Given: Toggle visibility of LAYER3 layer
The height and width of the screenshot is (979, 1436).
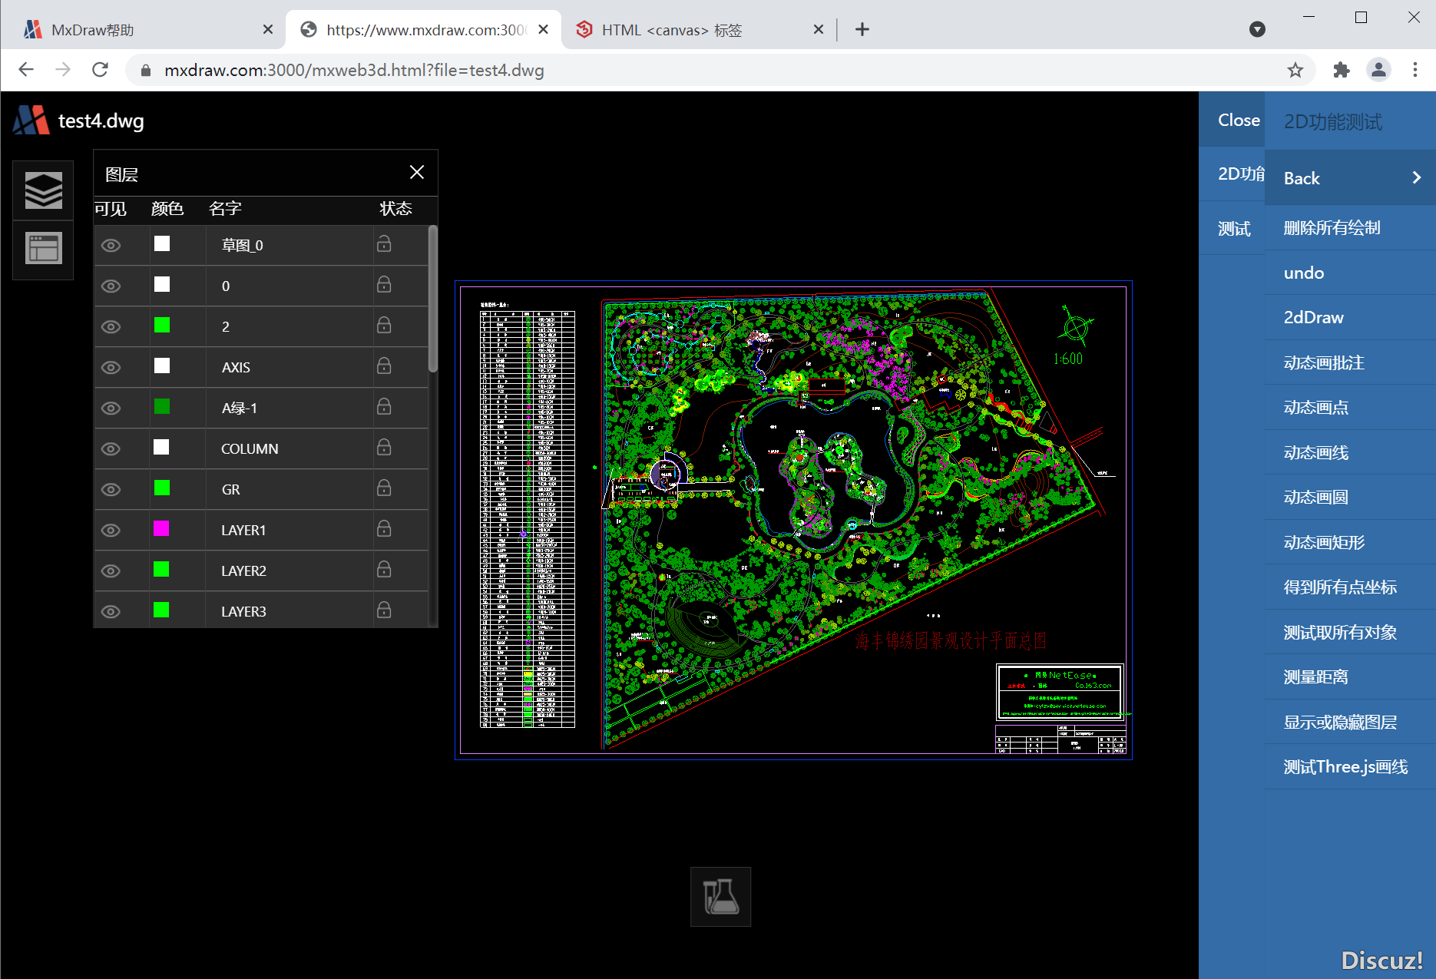Looking at the screenshot, I should point(111,612).
